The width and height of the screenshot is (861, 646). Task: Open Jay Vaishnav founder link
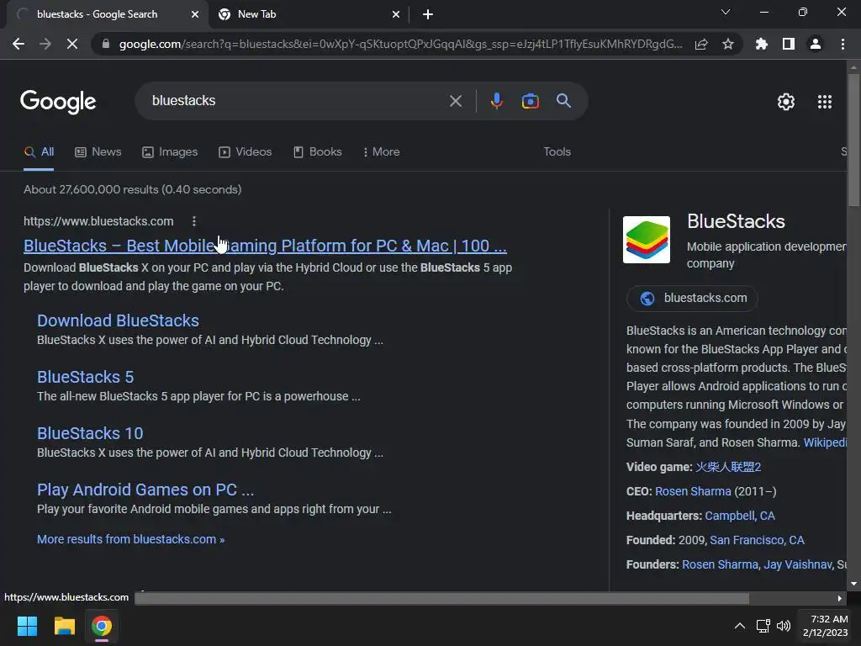(797, 564)
